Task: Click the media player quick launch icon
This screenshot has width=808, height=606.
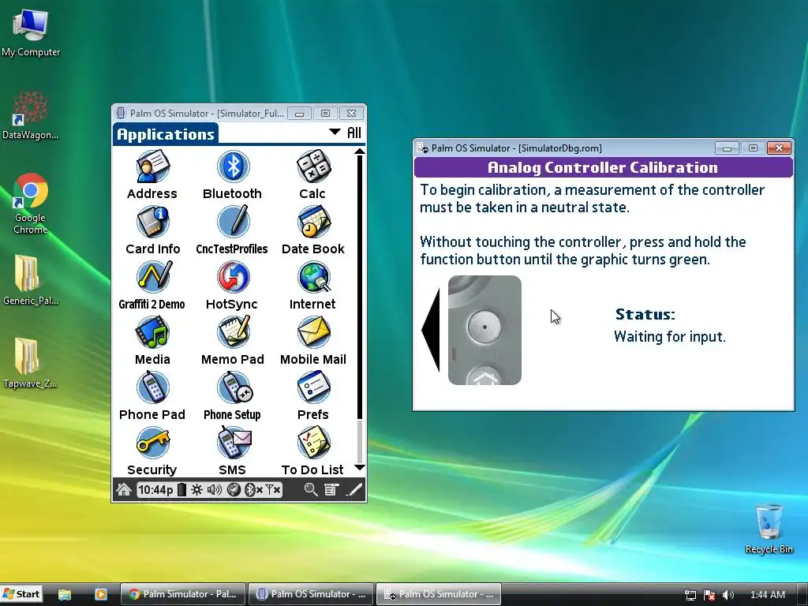Action: point(100,594)
